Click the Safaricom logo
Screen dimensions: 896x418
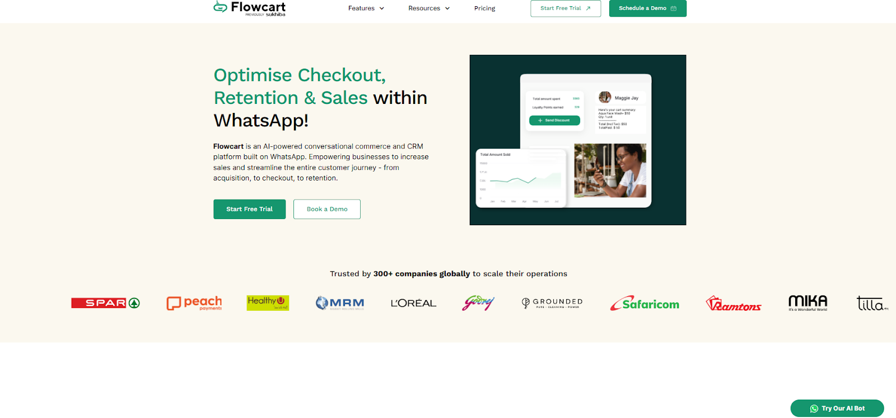point(645,303)
